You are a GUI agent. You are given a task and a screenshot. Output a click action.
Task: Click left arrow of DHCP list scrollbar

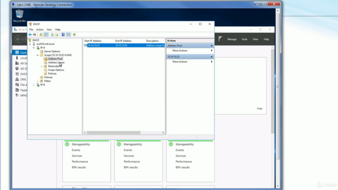point(85,132)
